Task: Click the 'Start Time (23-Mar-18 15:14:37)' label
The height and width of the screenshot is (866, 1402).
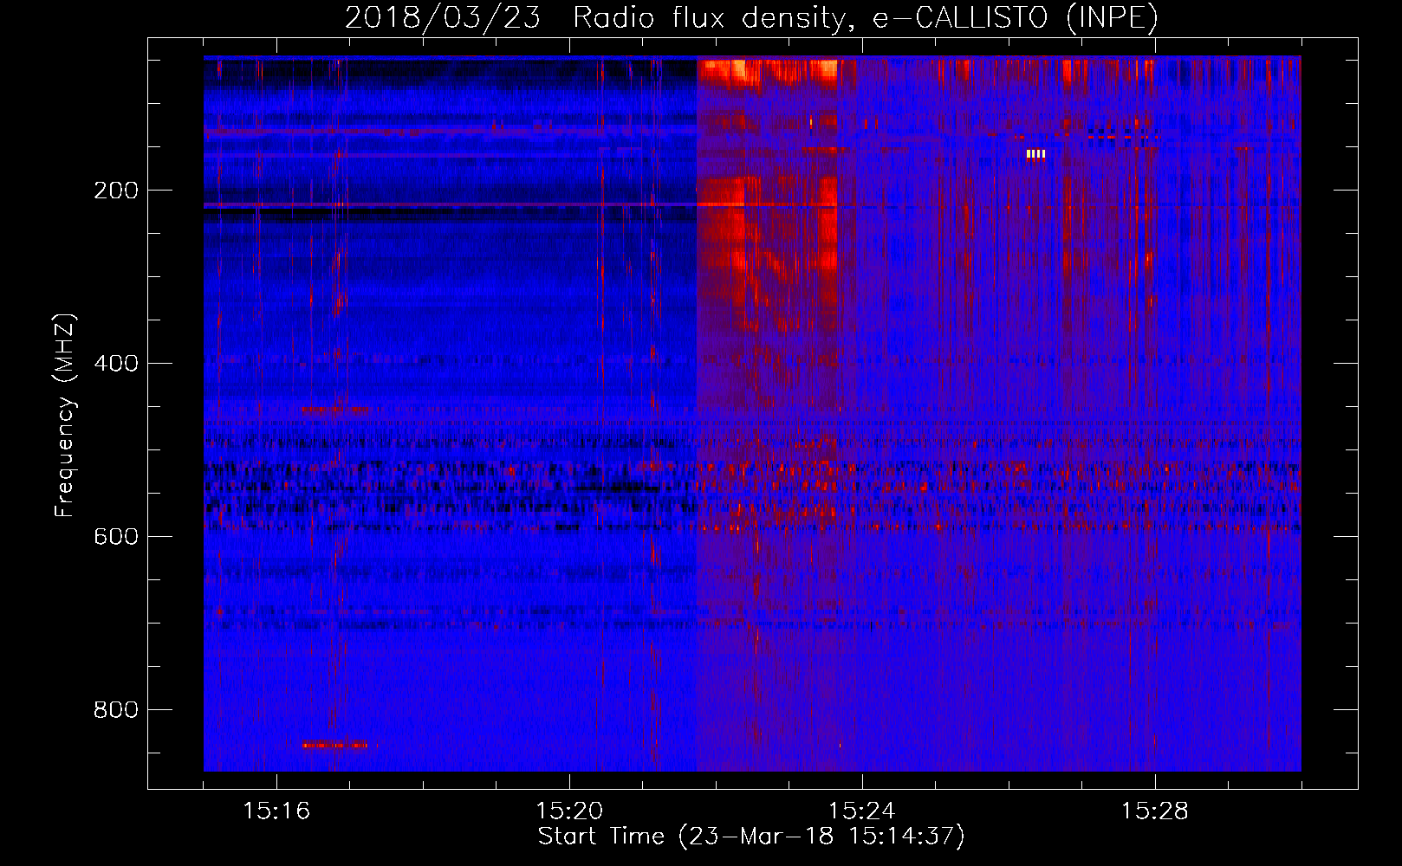Action: [x=751, y=837]
